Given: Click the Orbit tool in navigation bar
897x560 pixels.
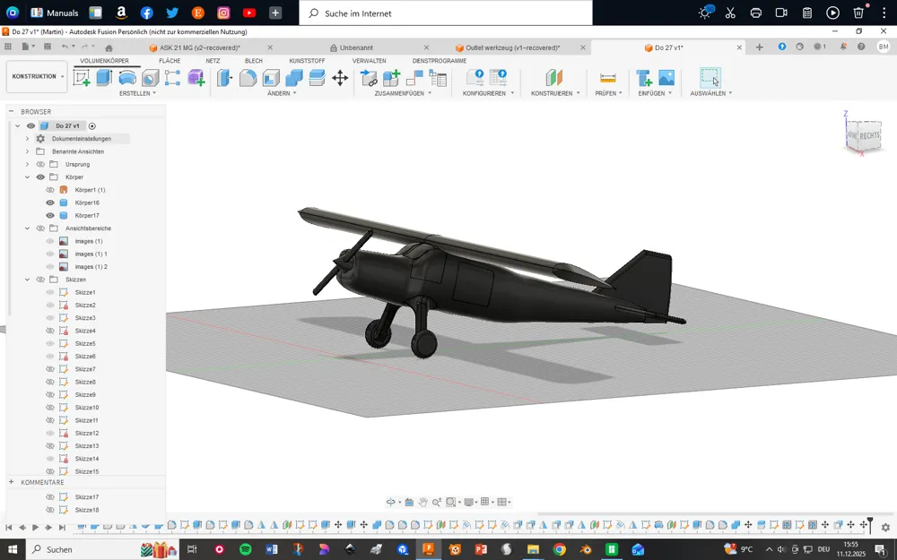Looking at the screenshot, I should [391, 502].
